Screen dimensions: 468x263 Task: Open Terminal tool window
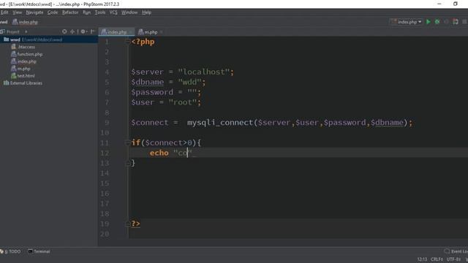coord(39,251)
